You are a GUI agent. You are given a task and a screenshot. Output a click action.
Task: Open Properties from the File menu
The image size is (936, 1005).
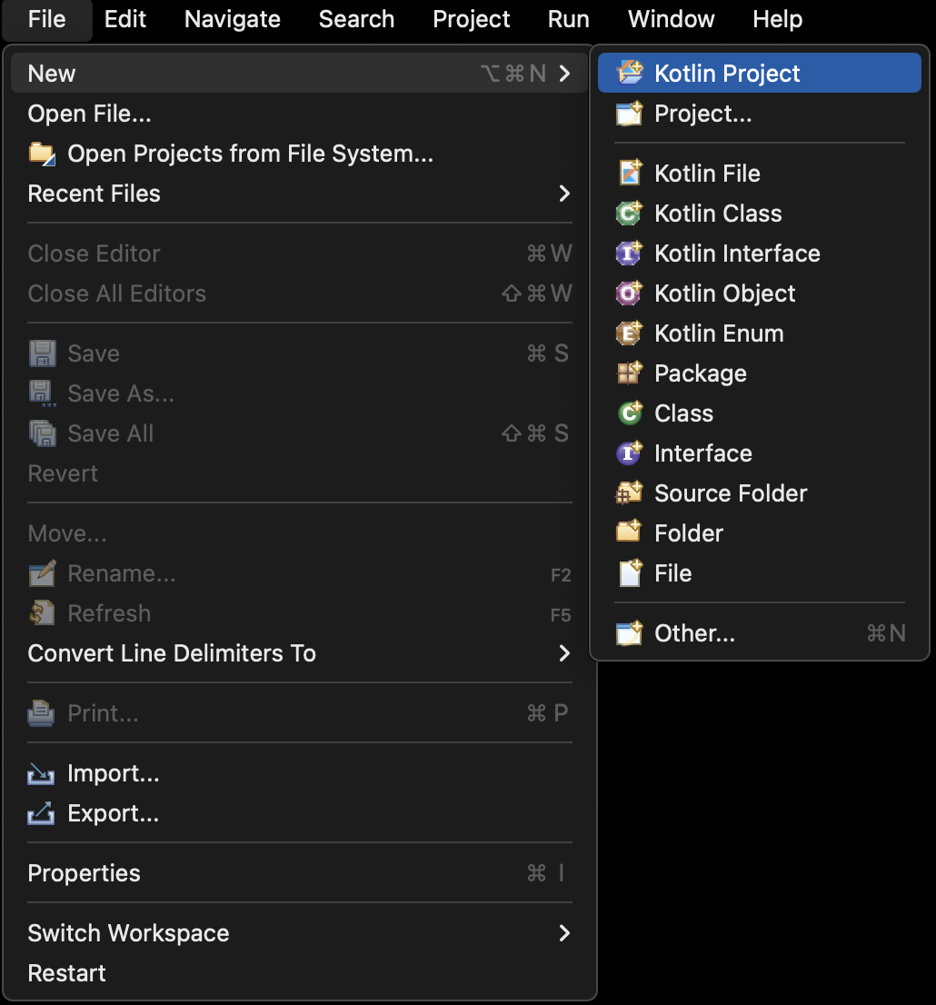84,873
